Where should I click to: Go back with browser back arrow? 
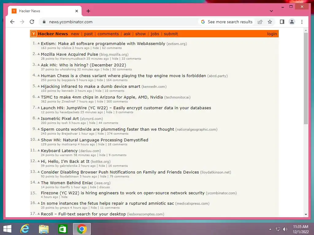click(x=12, y=22)
